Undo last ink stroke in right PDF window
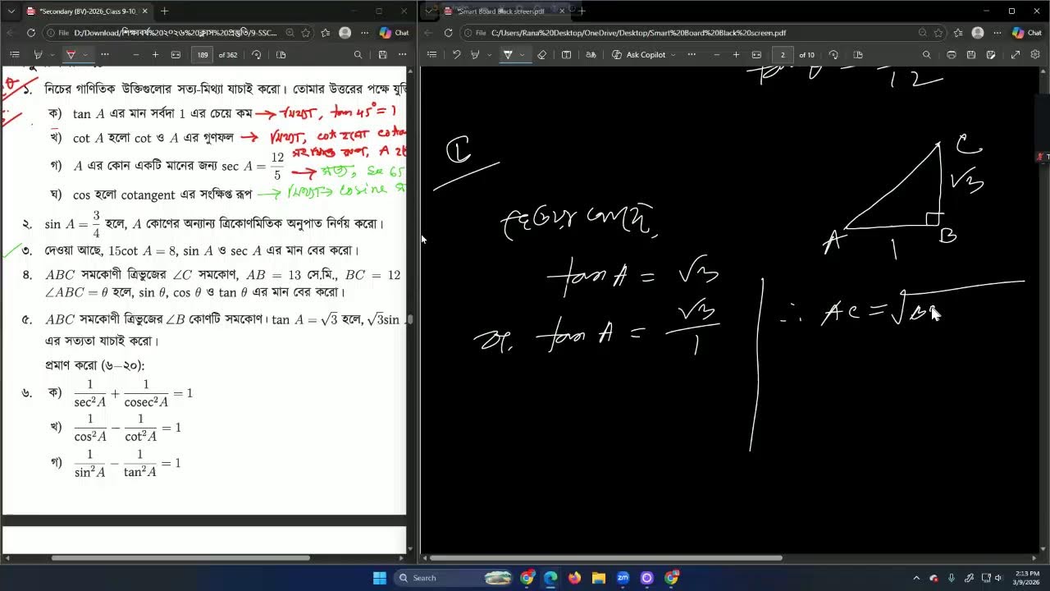This screenshot has width=1050, height=591. [x=456, y=54]
